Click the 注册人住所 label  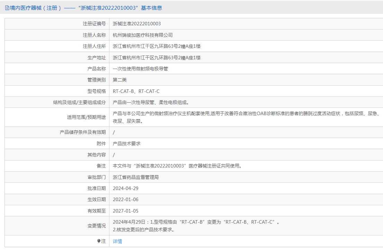click(94, 46)
